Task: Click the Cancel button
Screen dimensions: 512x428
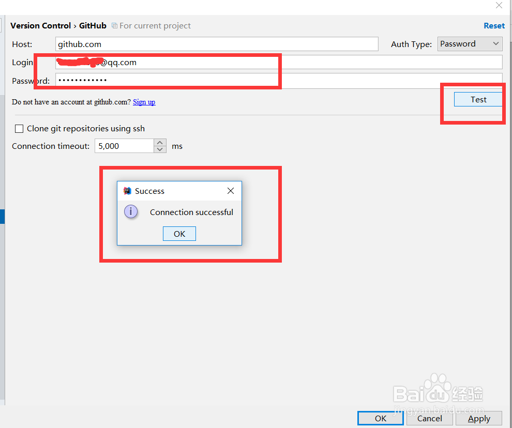Action: coord(429,418)
